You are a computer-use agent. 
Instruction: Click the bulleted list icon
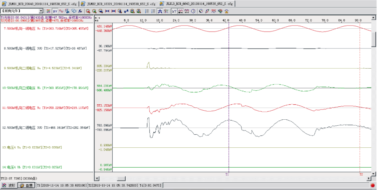(153, 11)
